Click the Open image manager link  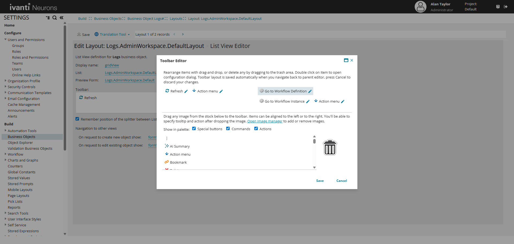coord(265,121)
